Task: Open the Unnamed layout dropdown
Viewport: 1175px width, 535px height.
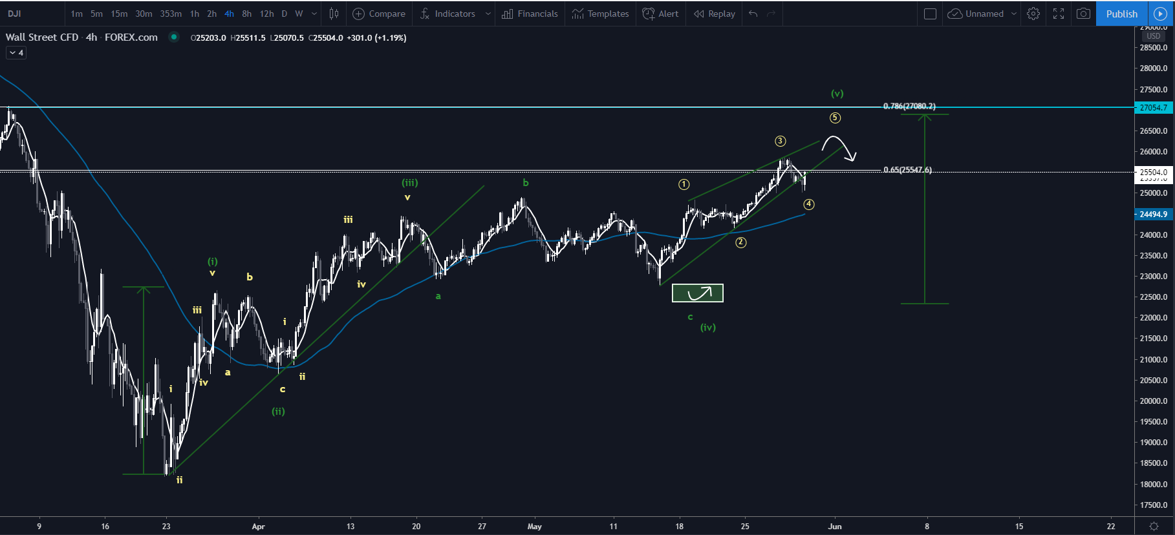Action: 1013,14
